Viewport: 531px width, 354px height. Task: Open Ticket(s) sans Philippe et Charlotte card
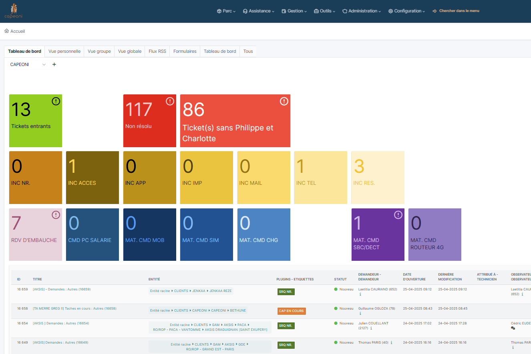(x=235, y=121)
